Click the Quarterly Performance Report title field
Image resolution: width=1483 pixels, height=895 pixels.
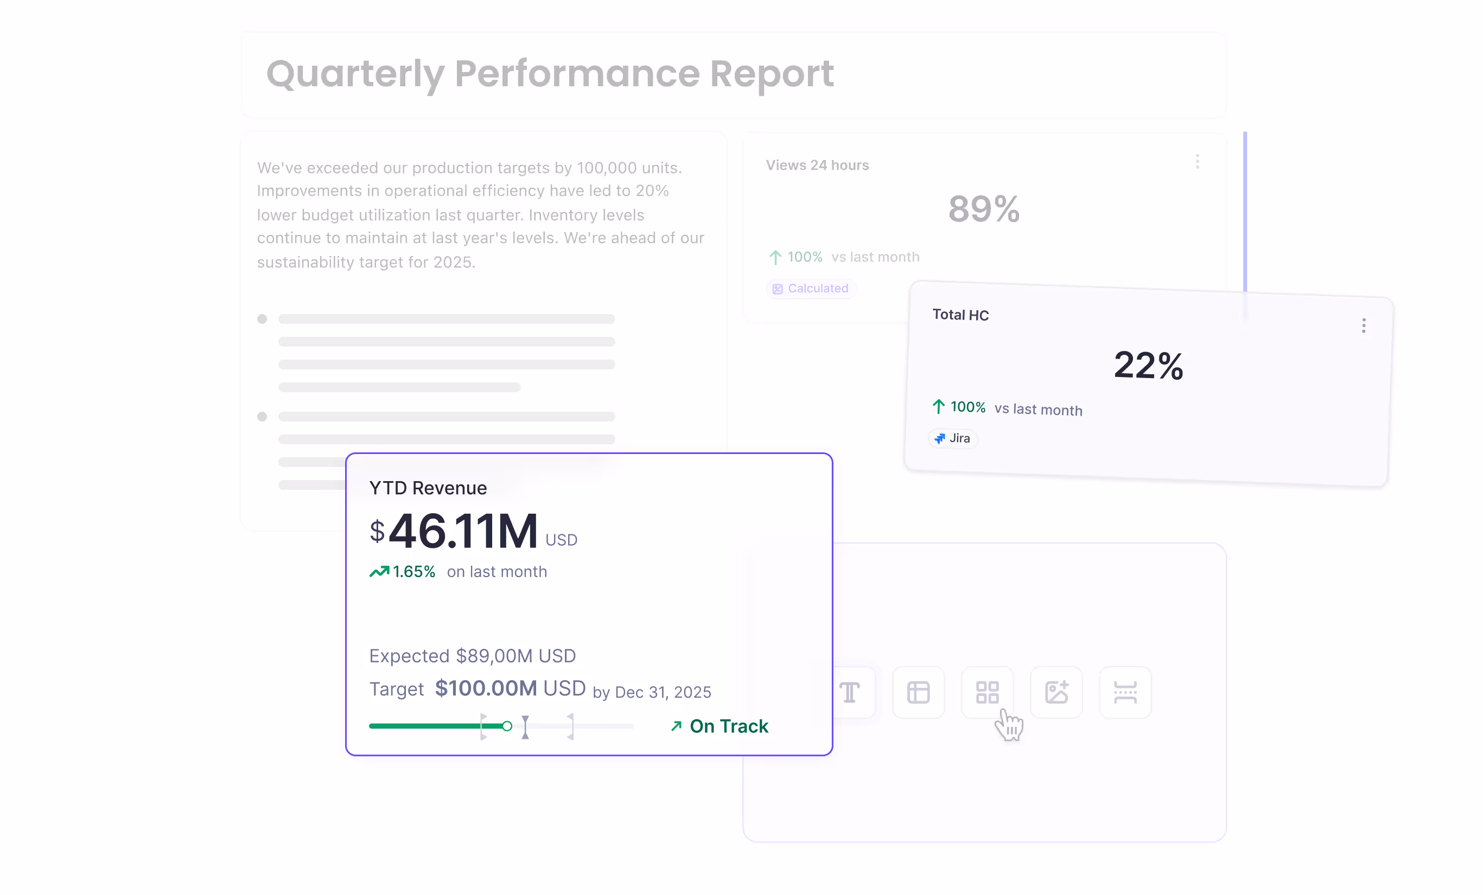pyautogui.click(x=550, y=74)
